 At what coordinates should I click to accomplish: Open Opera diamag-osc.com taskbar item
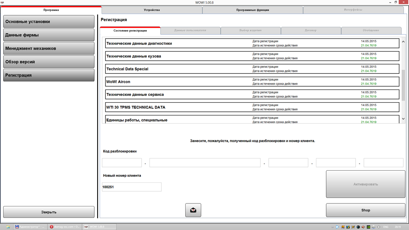[x=65, y=227]
